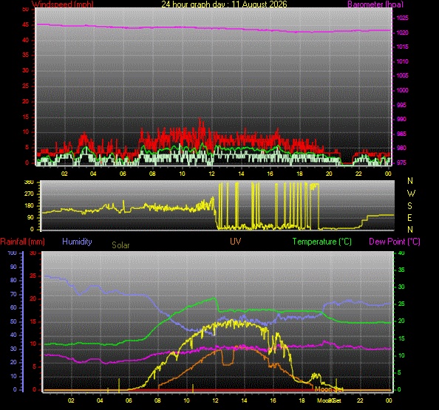
Task: Click the '270' wind direction degree value
Action: 29,194
